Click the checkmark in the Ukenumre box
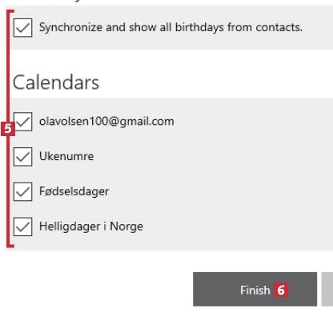Screen dimensions: 333x317 [x=22, y=157]
